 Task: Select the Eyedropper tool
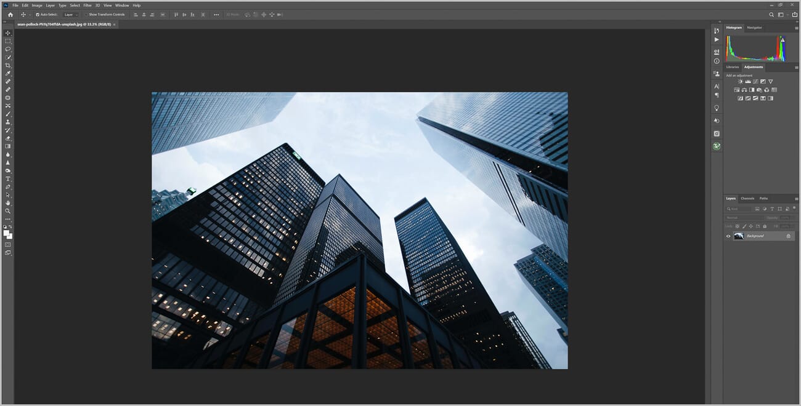tap(8, 73)
